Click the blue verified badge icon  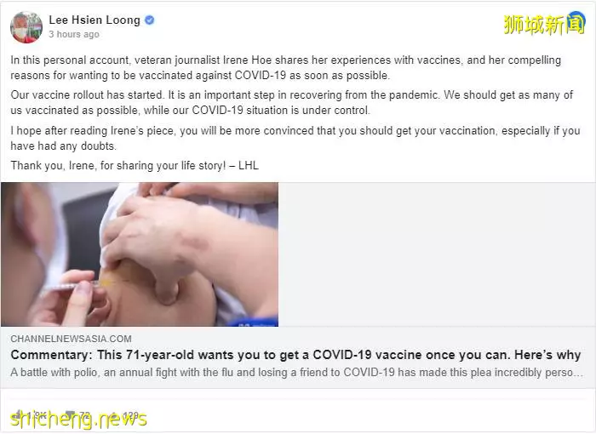[150, 20]
